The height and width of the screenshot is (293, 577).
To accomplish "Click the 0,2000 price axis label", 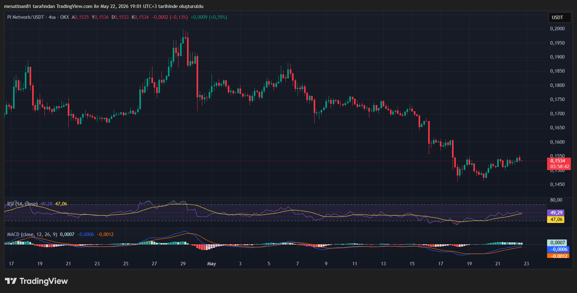I will (558, 29).
